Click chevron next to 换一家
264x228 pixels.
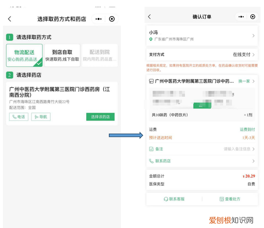click(253, 81)
